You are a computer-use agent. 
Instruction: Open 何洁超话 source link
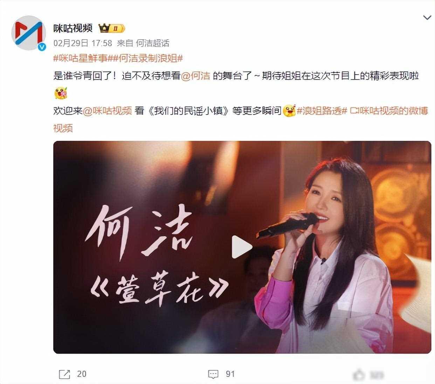pyautogui.click(x=152, y=43)
